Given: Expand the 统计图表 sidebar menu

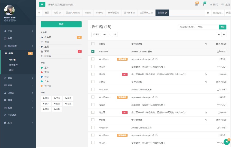Looking at the screenshot, I should click(x=18, y=46).
